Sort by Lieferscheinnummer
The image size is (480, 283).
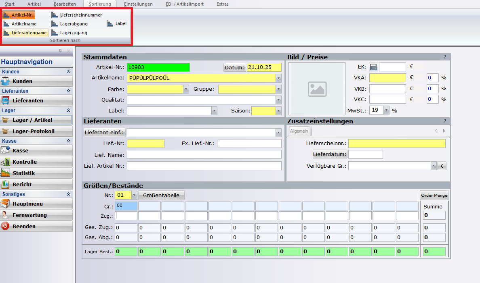coord(76,15)
